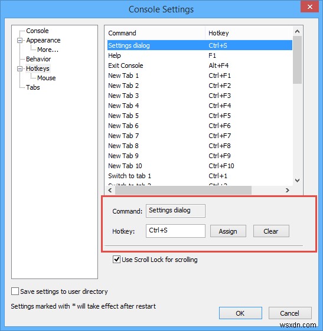Image resolution: width=323 pixels, height=331 pixels.
Task: Click the horizontal scroll right arrow
Action: point(288,190)
